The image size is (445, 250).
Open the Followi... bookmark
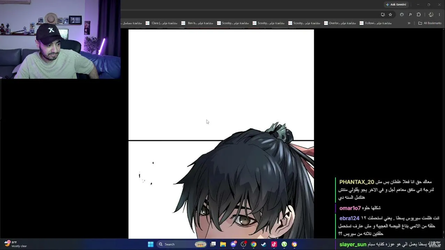point(376,23)
